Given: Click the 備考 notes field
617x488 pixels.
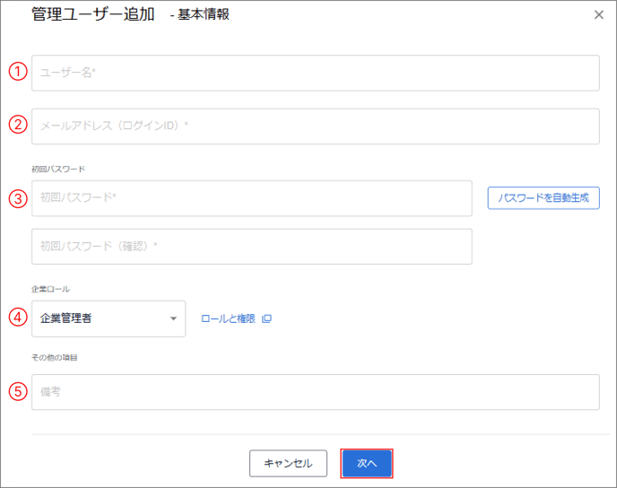Looking at the screenshot, I should click(315, 392).
